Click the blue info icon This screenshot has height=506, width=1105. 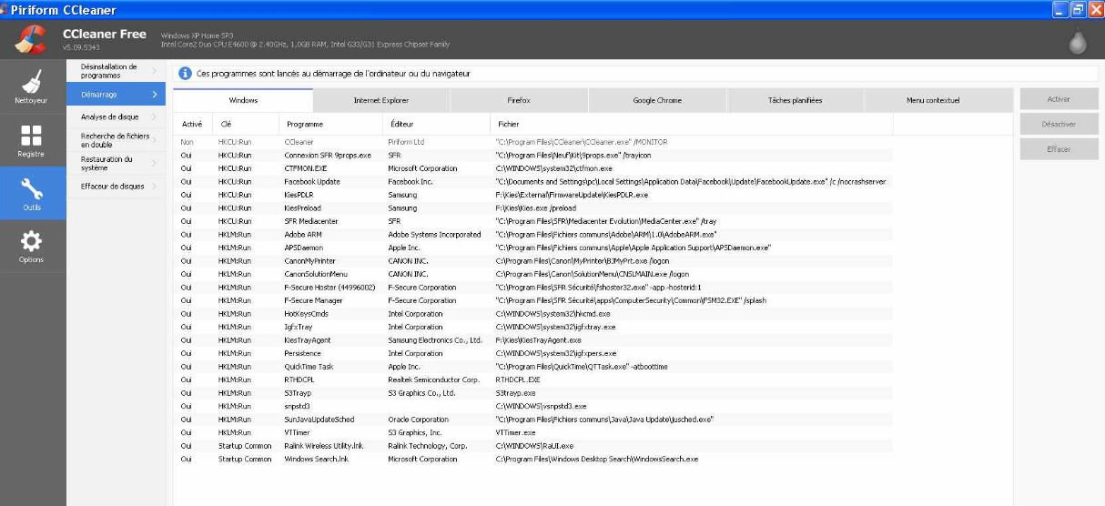185,73
